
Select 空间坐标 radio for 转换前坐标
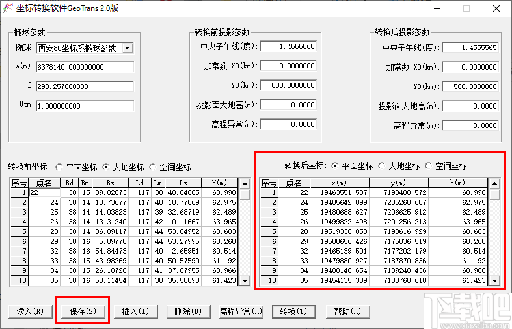pos(152,167)
